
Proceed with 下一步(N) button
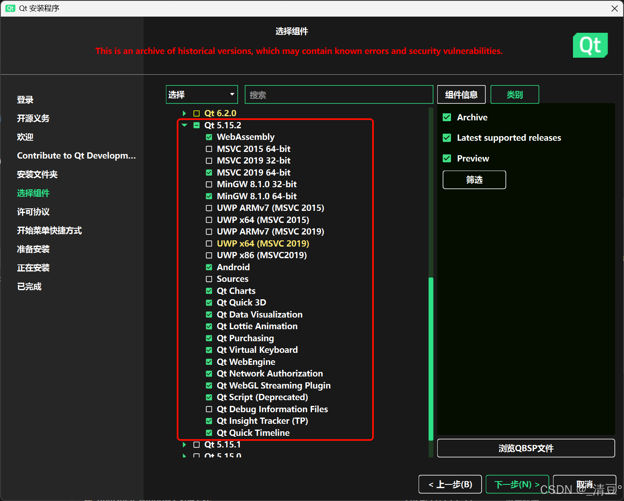point(517,484)
